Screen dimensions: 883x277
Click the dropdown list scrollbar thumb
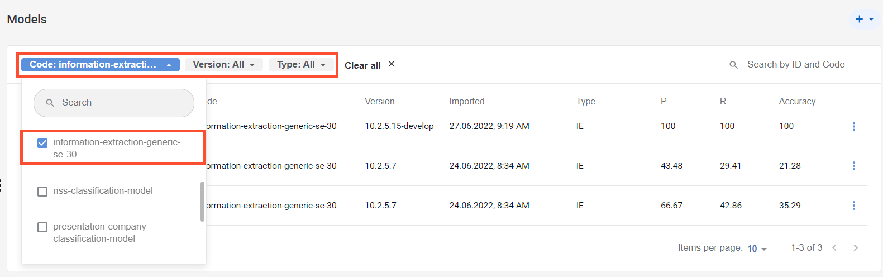pos(202,202)
